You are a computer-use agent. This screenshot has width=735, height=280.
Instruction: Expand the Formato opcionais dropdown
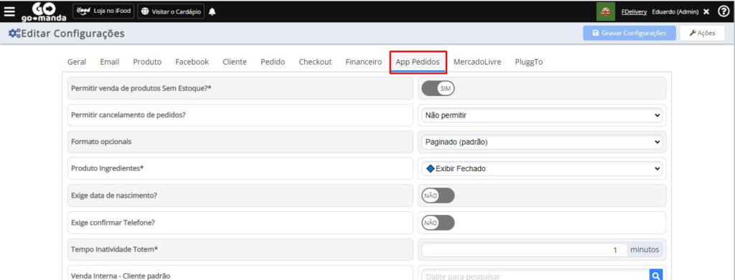coord(542,142)
